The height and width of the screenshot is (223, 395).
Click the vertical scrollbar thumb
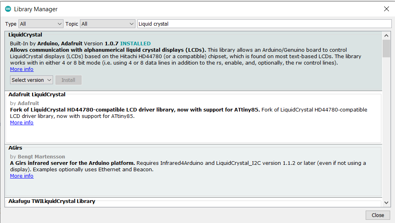click(386, 49)
